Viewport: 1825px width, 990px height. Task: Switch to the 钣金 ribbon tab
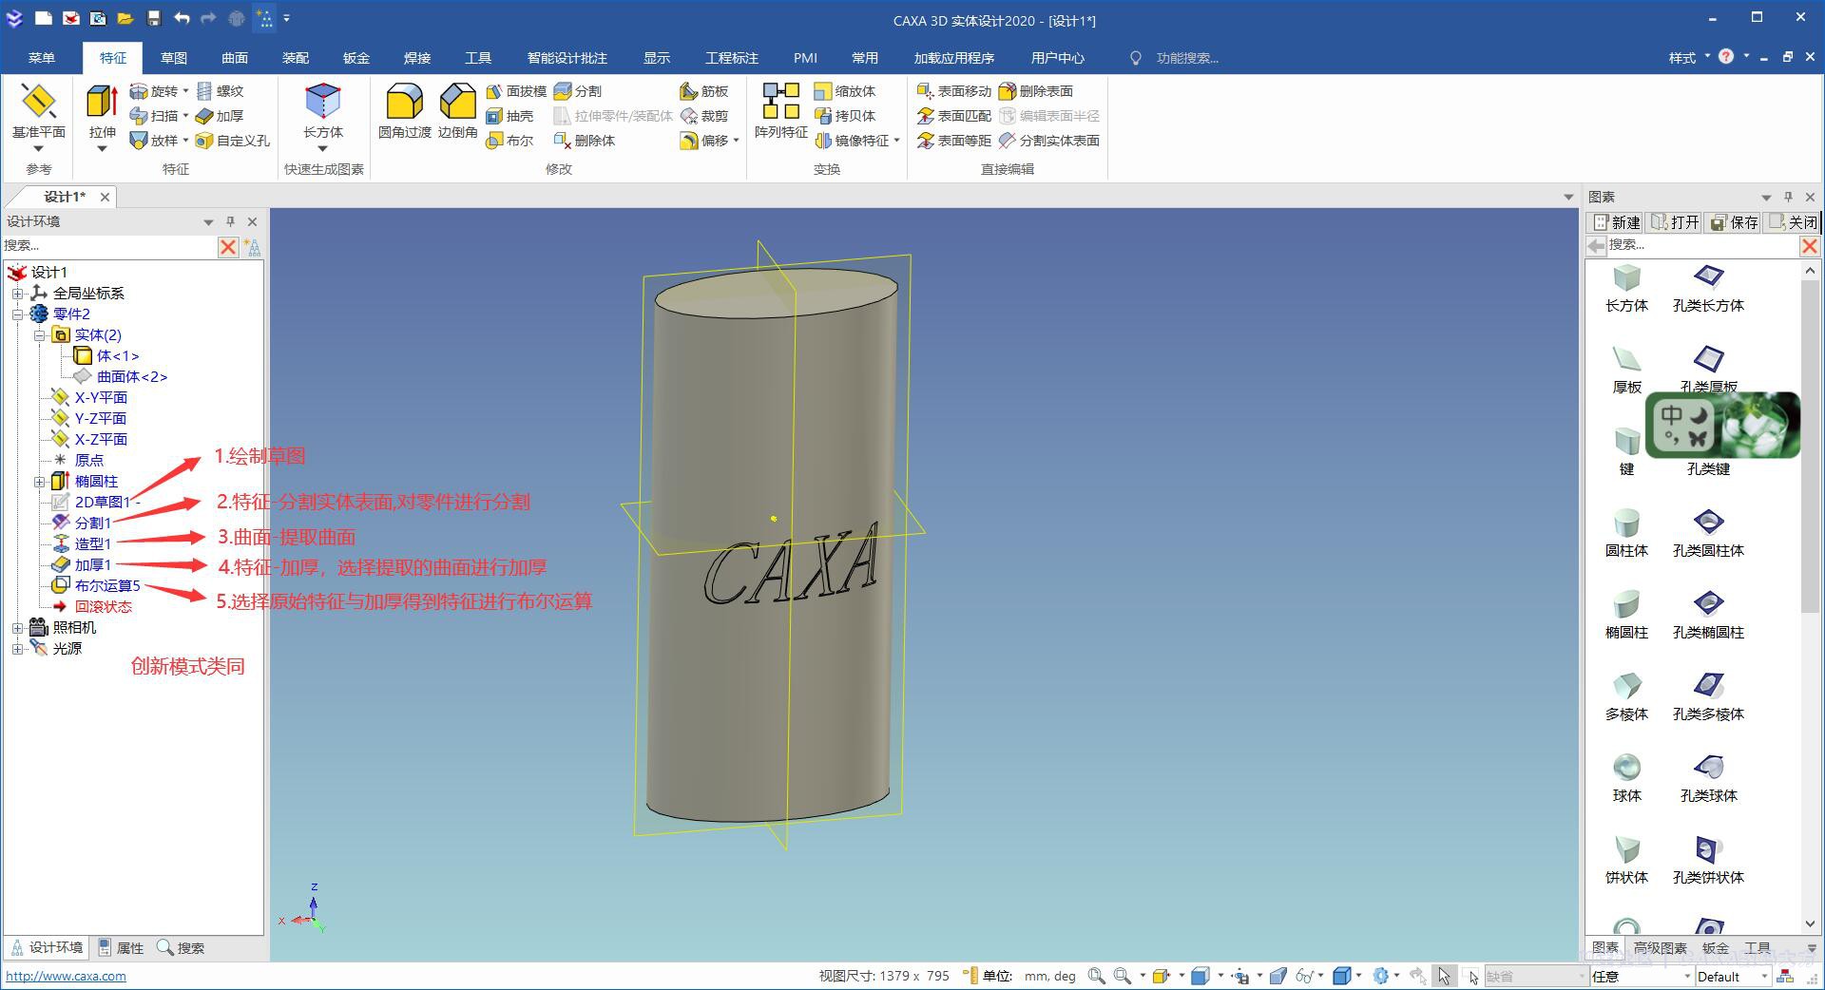click(x=356, y=58)
